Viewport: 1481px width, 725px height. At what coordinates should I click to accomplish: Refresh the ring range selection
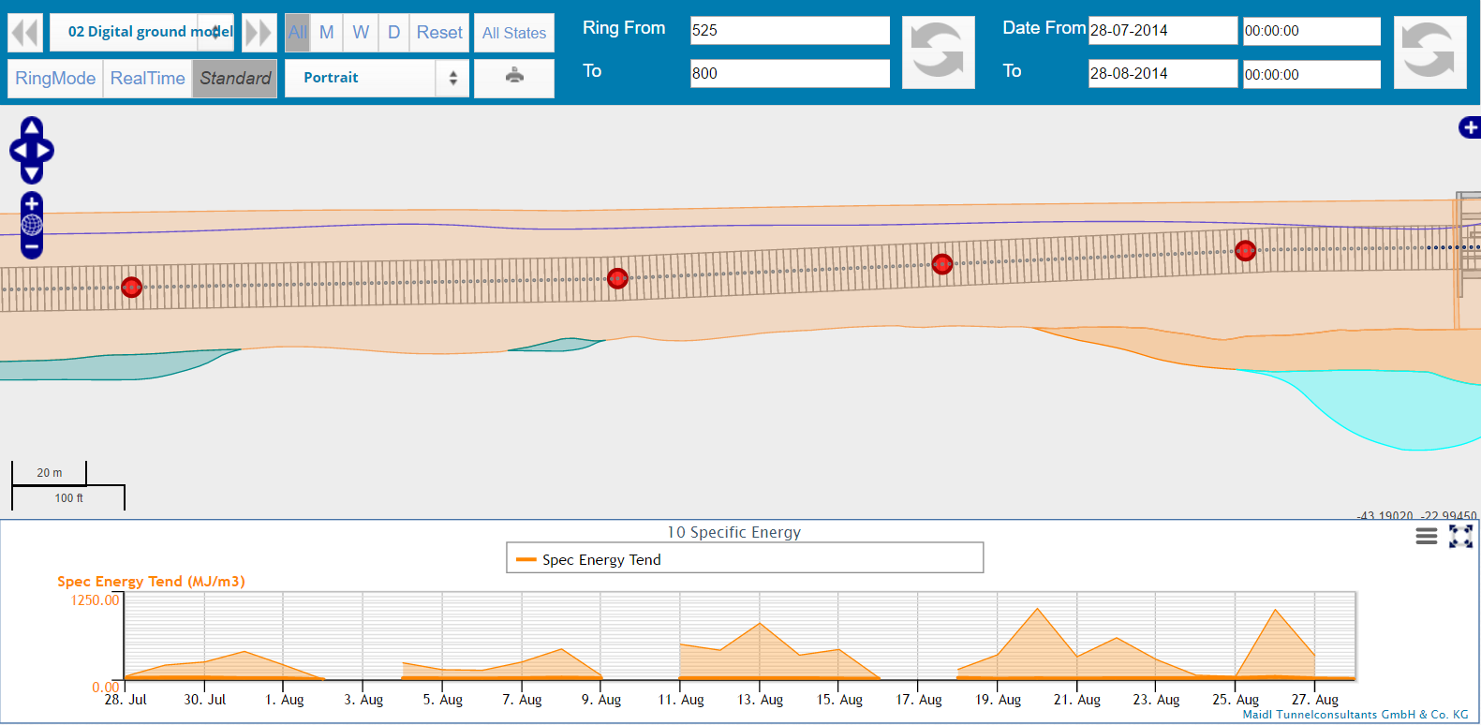pyautogui.click(x=938, y=52)
